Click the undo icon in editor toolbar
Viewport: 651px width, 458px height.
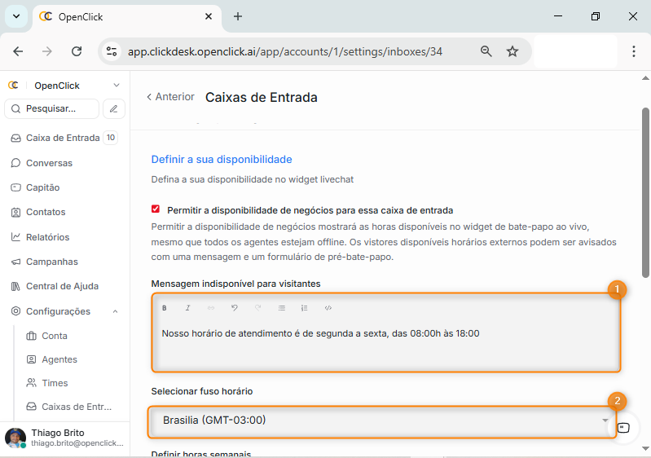click(234, 308)
